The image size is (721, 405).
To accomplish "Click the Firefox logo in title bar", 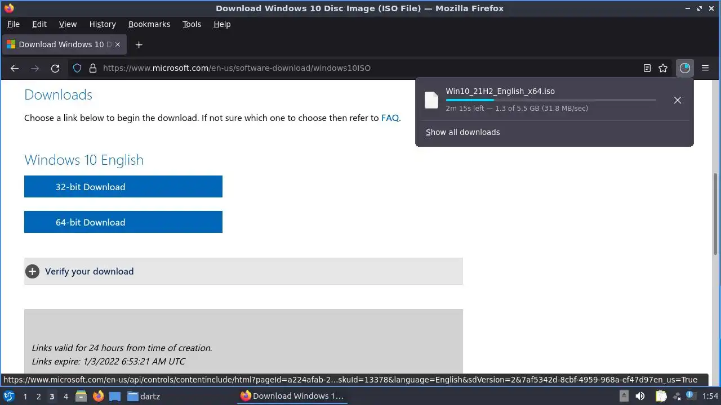I will 8,8.
